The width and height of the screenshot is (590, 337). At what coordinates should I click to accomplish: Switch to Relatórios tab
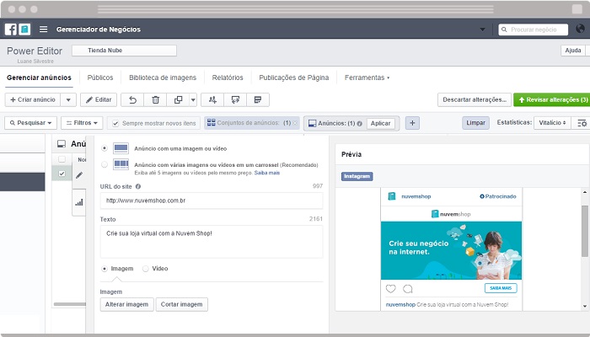(x=228, y=78)
